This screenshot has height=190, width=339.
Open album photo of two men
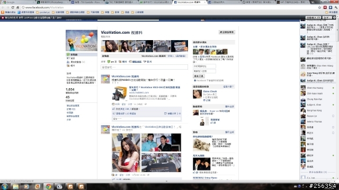pyautogui.click(x=161, y=142)
